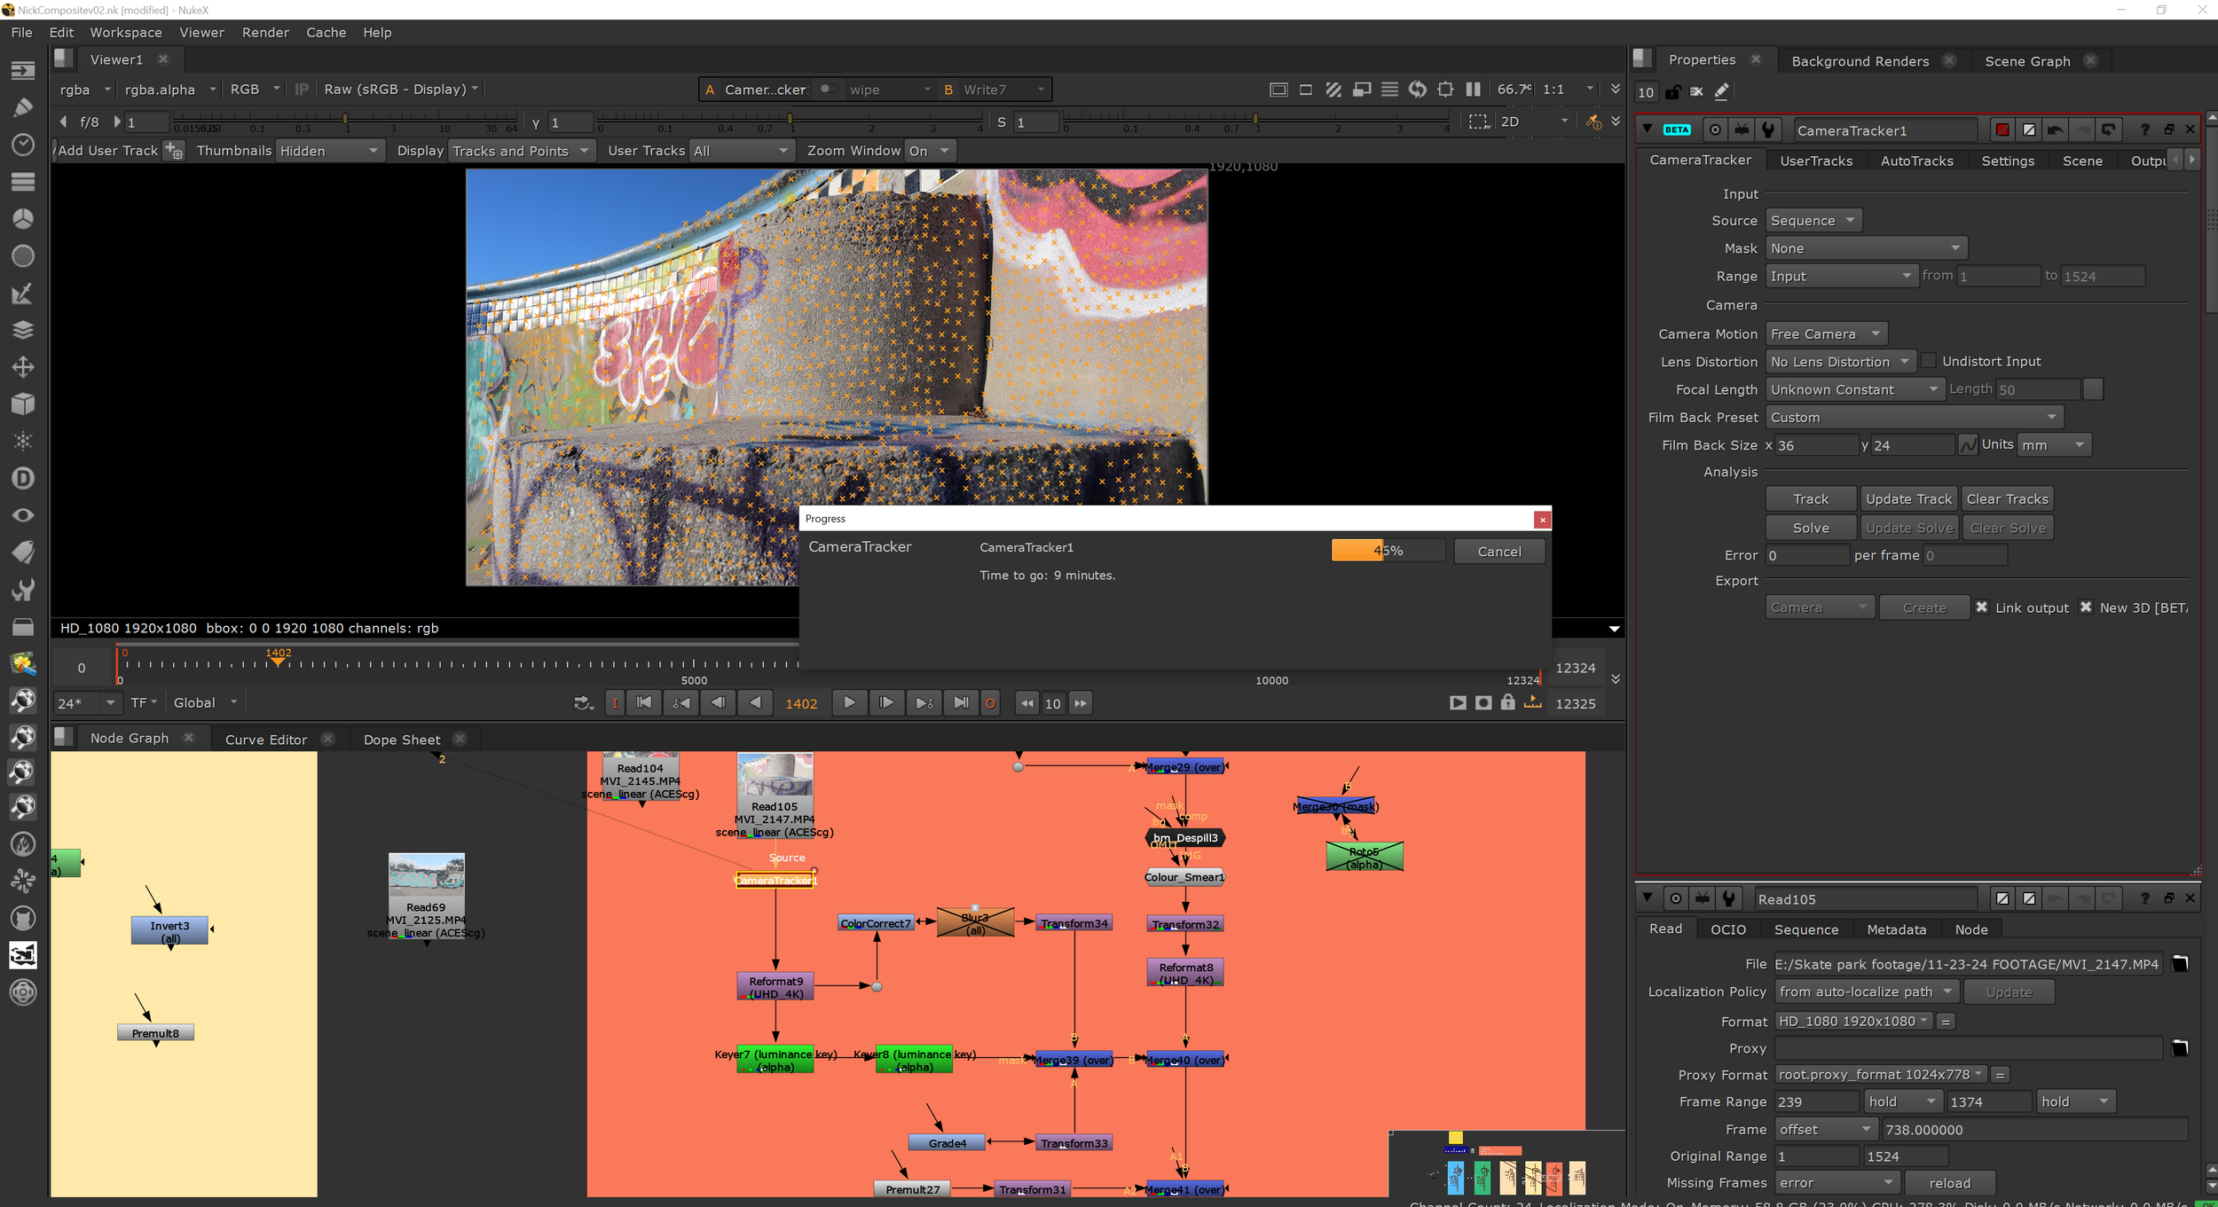Click the Play forward button
The width and height of the screenshot is (2218, 1207).
click(849, 703)
